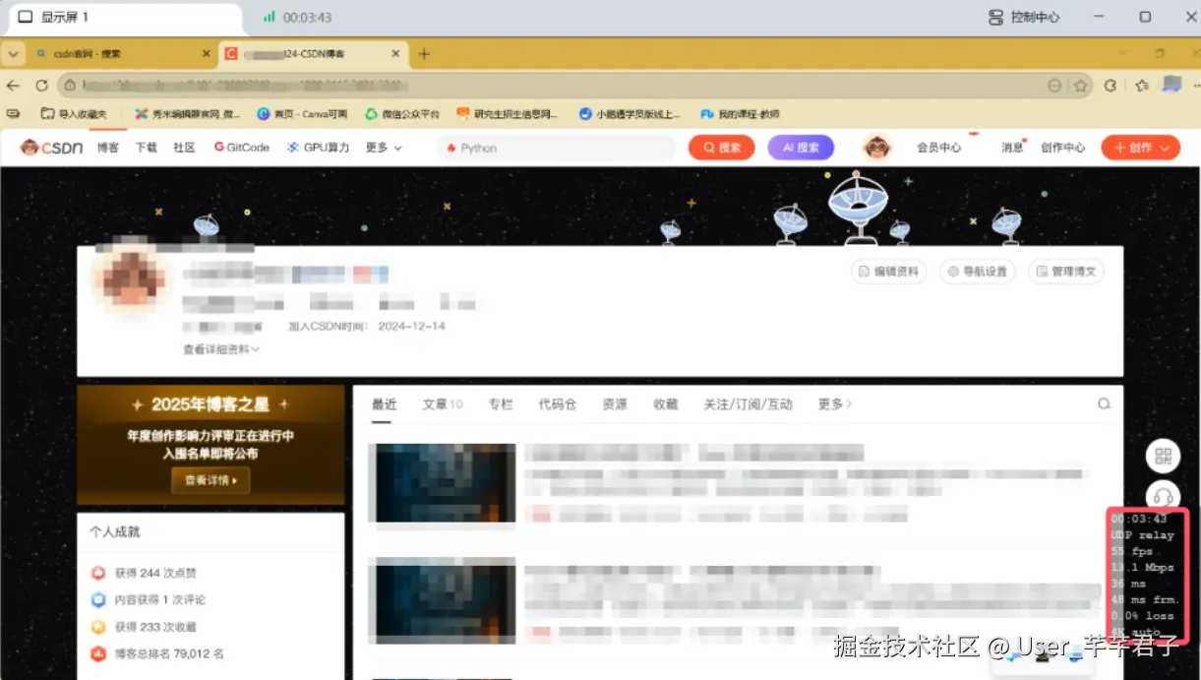Click the orange 搜索 button
This screenshot has height=680, width=1201.
721,148
